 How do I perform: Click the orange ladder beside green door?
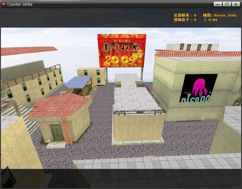pyautogui.click(x=67, y=130)
